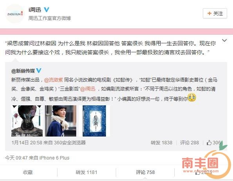
Task: Open the @流潋紫 mention link
Action: point(54,80)
